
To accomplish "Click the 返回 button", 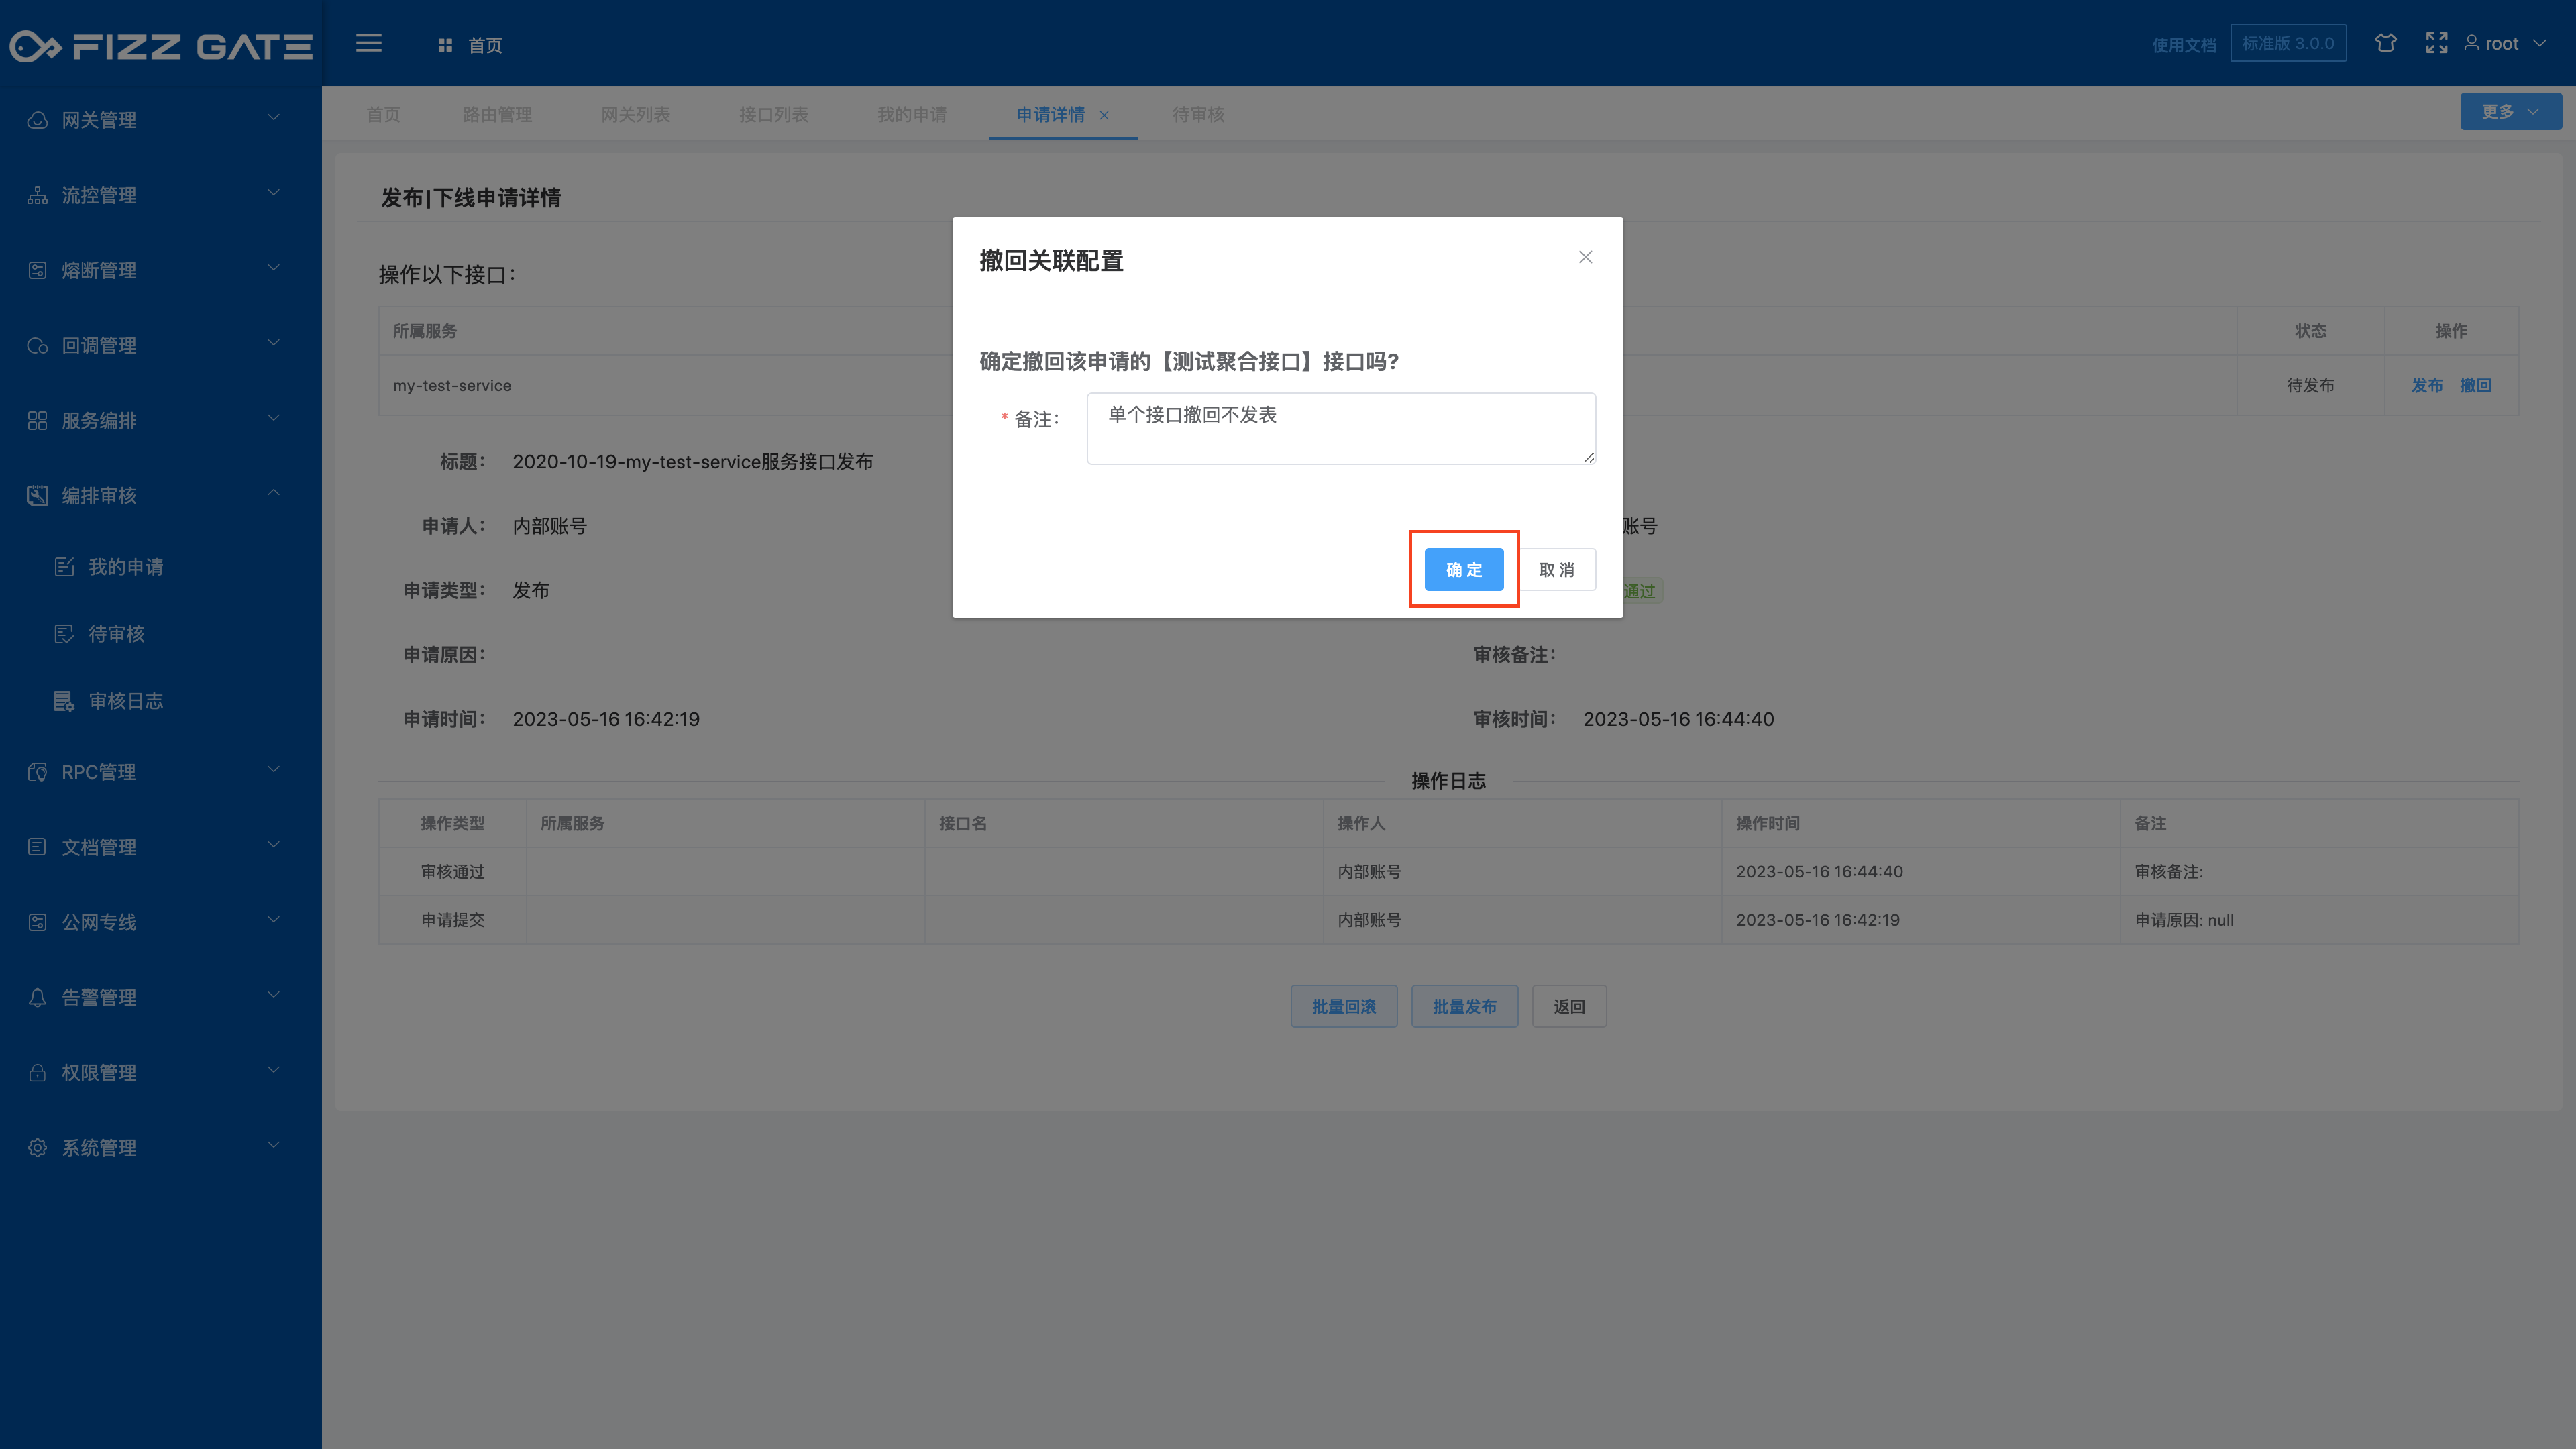I will (x=1569, y=1006).
